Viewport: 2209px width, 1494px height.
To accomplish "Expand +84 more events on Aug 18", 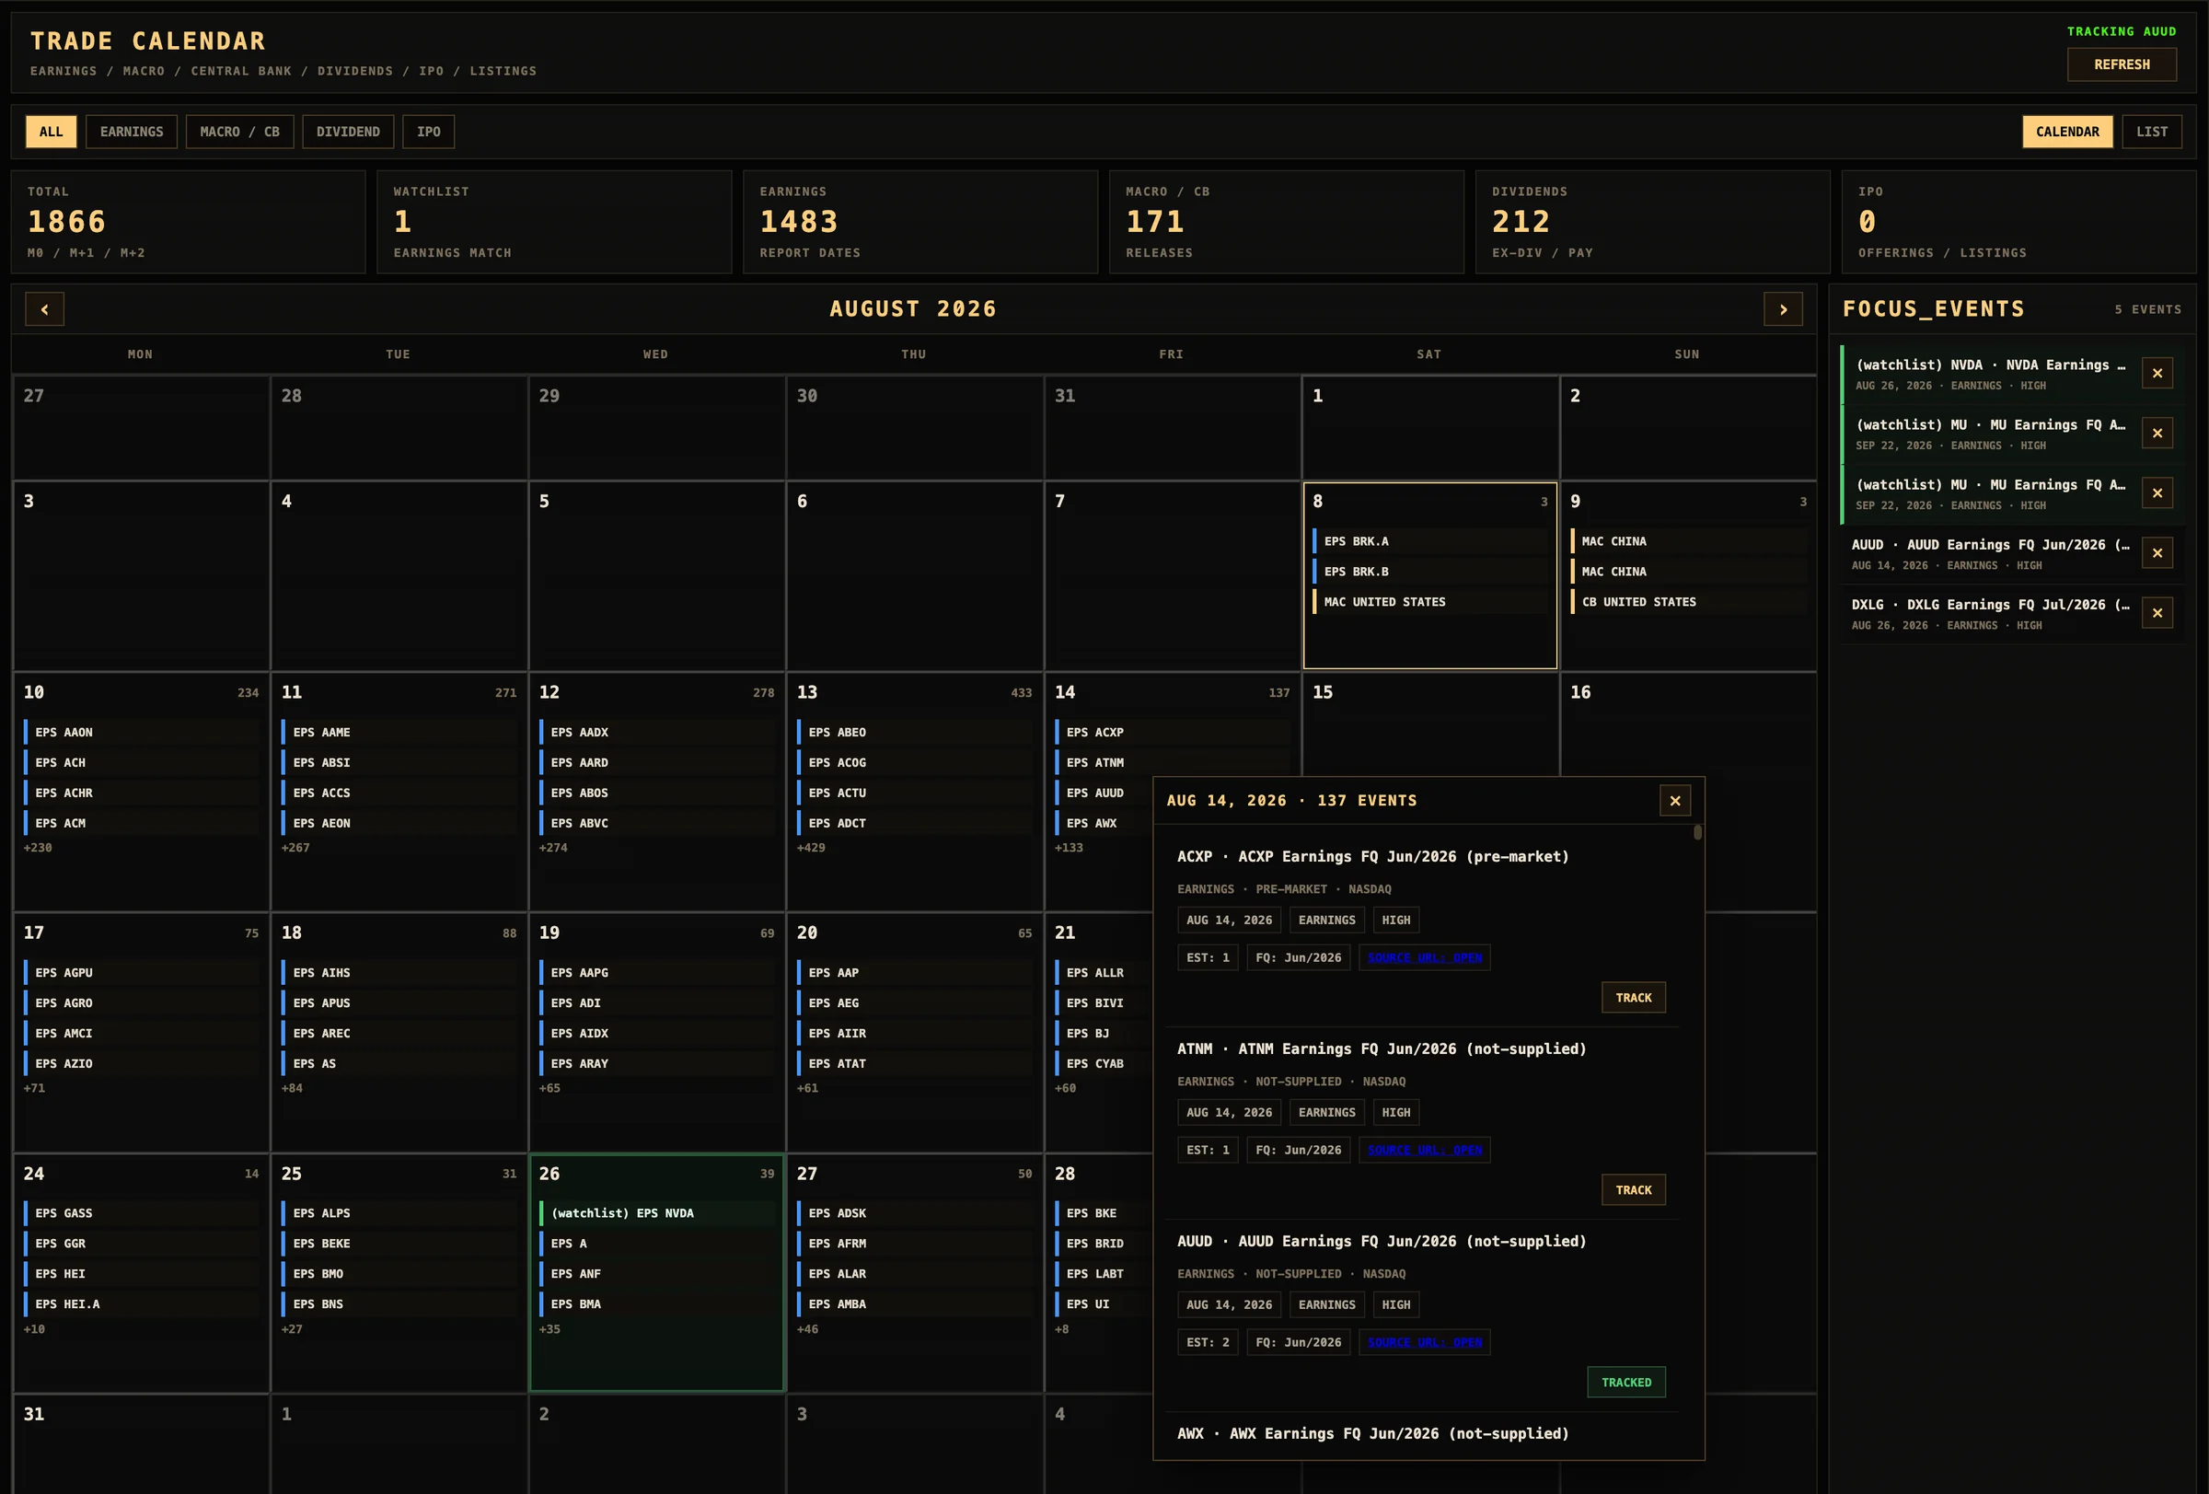I will tap(292, 1088).
